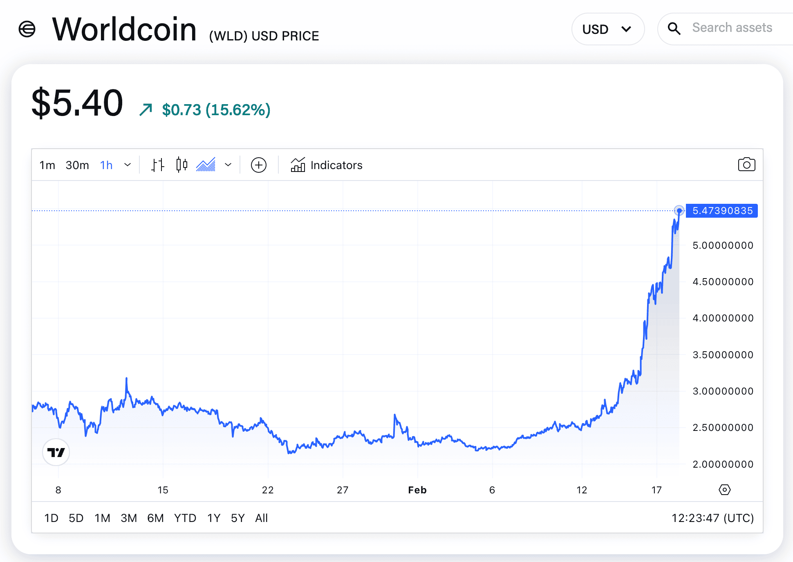Select the area chart style icon
Image resolution: width=793 pixels, height=562 pixels.
(206, 165)
